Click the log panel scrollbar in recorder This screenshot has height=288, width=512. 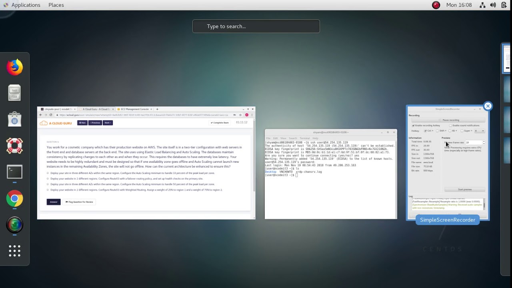(x=484, y=205)
